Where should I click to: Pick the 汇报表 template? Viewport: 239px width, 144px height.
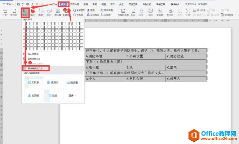coord(33,82)
